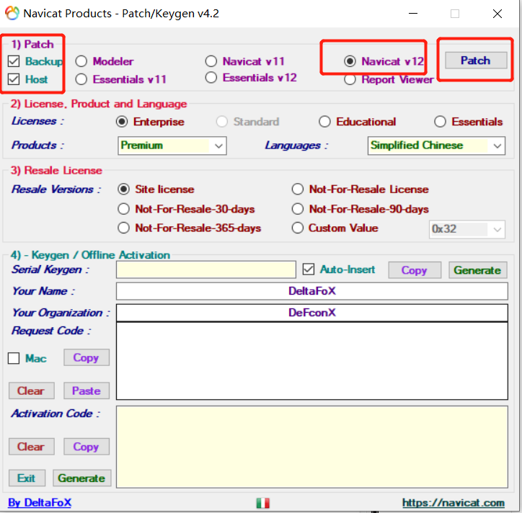Image resolution: width=522 pixels, height=513 pixels.
Task: Open the Languages dropdown showing Simplified Chinese
Action: (436, 146)
